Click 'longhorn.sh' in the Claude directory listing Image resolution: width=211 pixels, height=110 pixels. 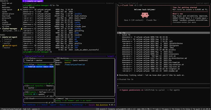point(174,69)
